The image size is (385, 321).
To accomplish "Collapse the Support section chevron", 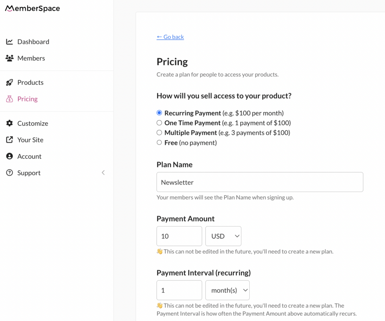I will (103, 172).
